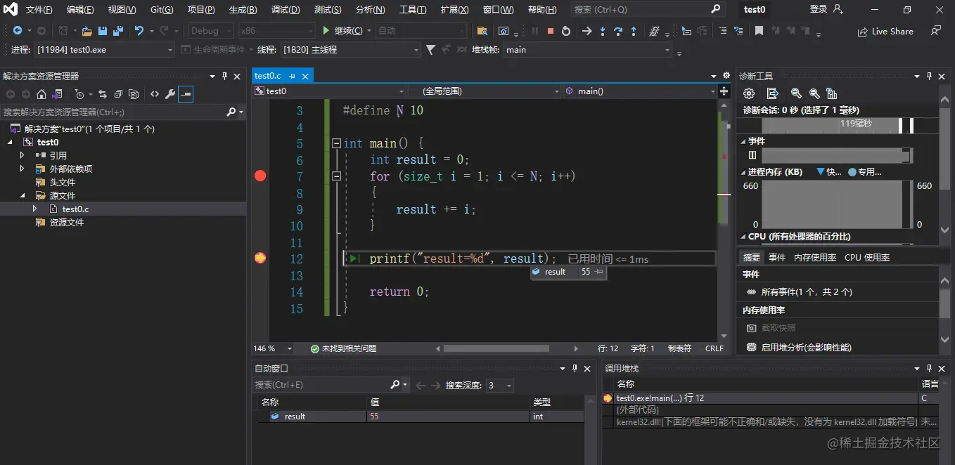Click the Undo arrow icon
This screenshot has width=955, height=465.
coord(139,31)
